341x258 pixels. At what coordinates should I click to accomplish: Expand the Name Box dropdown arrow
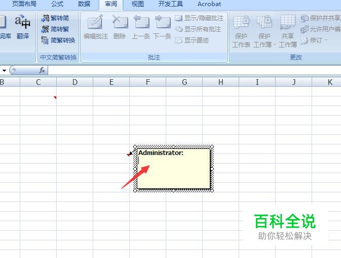4,70
